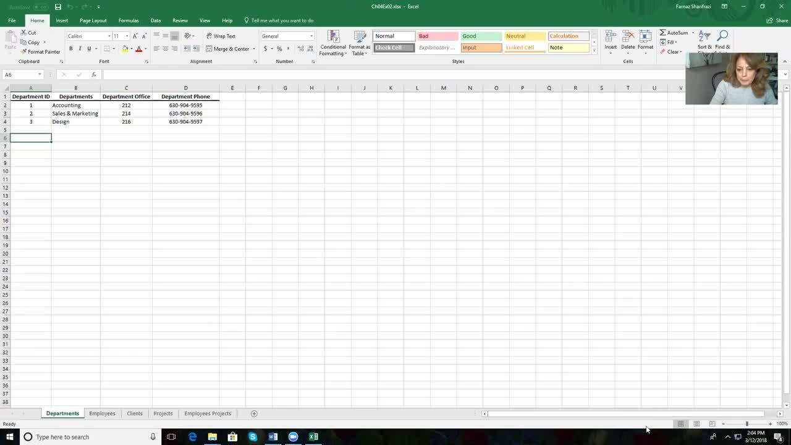Add a new sheet with plus icon
This screenshot has height=445, width=791.
(254, 413)
